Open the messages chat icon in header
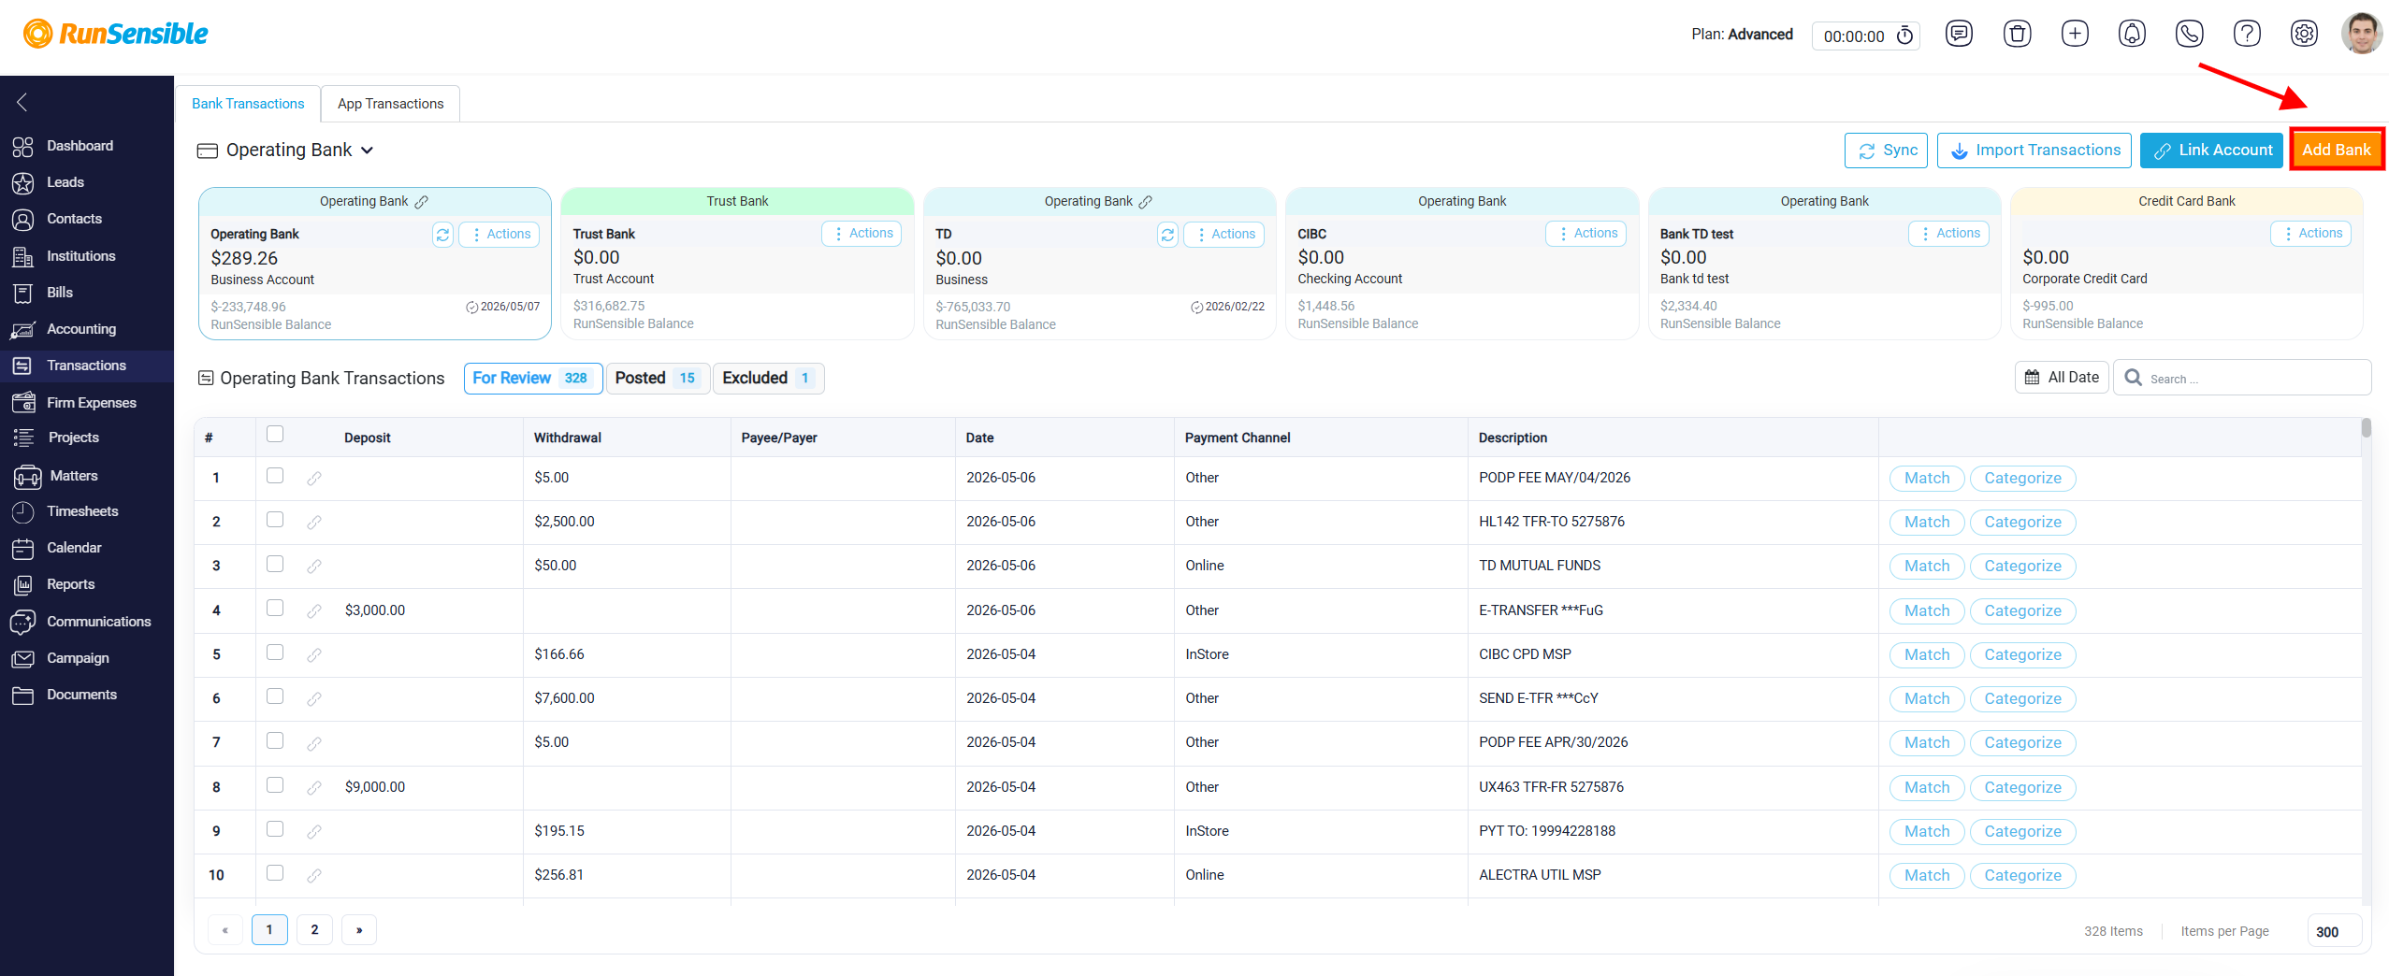 [1959, 35]
